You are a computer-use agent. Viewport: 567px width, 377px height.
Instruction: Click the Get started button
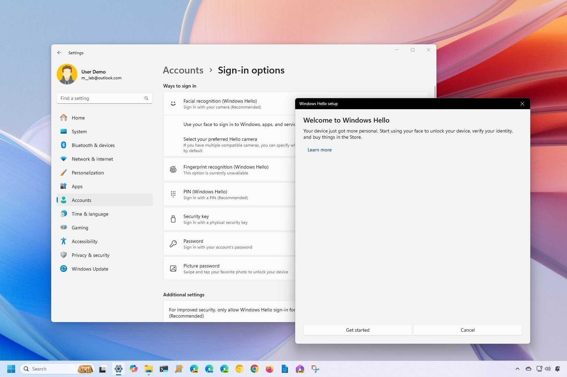pos(357,330)
